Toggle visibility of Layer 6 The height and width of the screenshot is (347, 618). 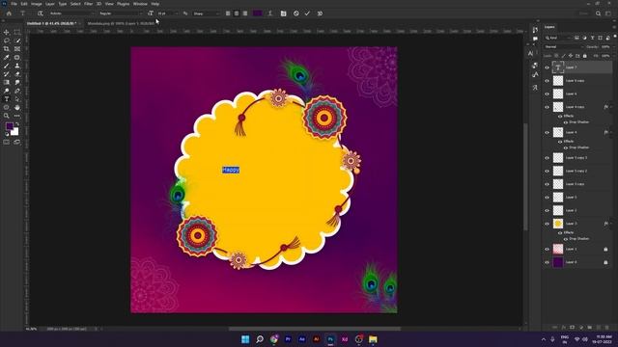point(547,94)
